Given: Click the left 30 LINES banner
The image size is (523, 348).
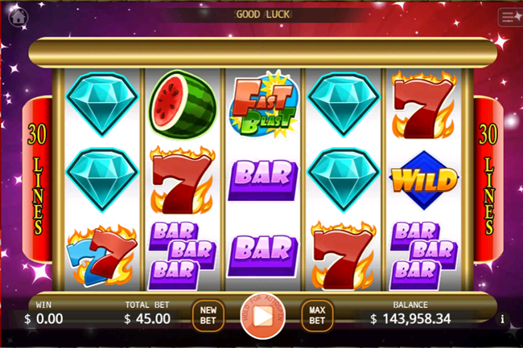Looking at the screenshot, I should coord(37,179).
